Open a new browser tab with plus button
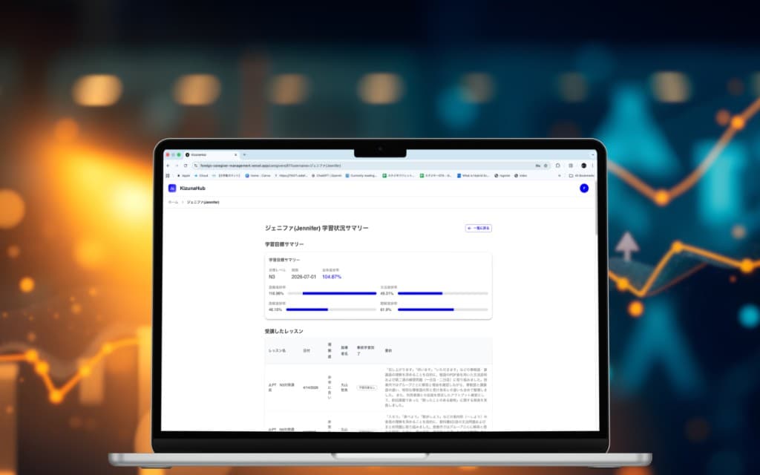 [x=244, y=154]
